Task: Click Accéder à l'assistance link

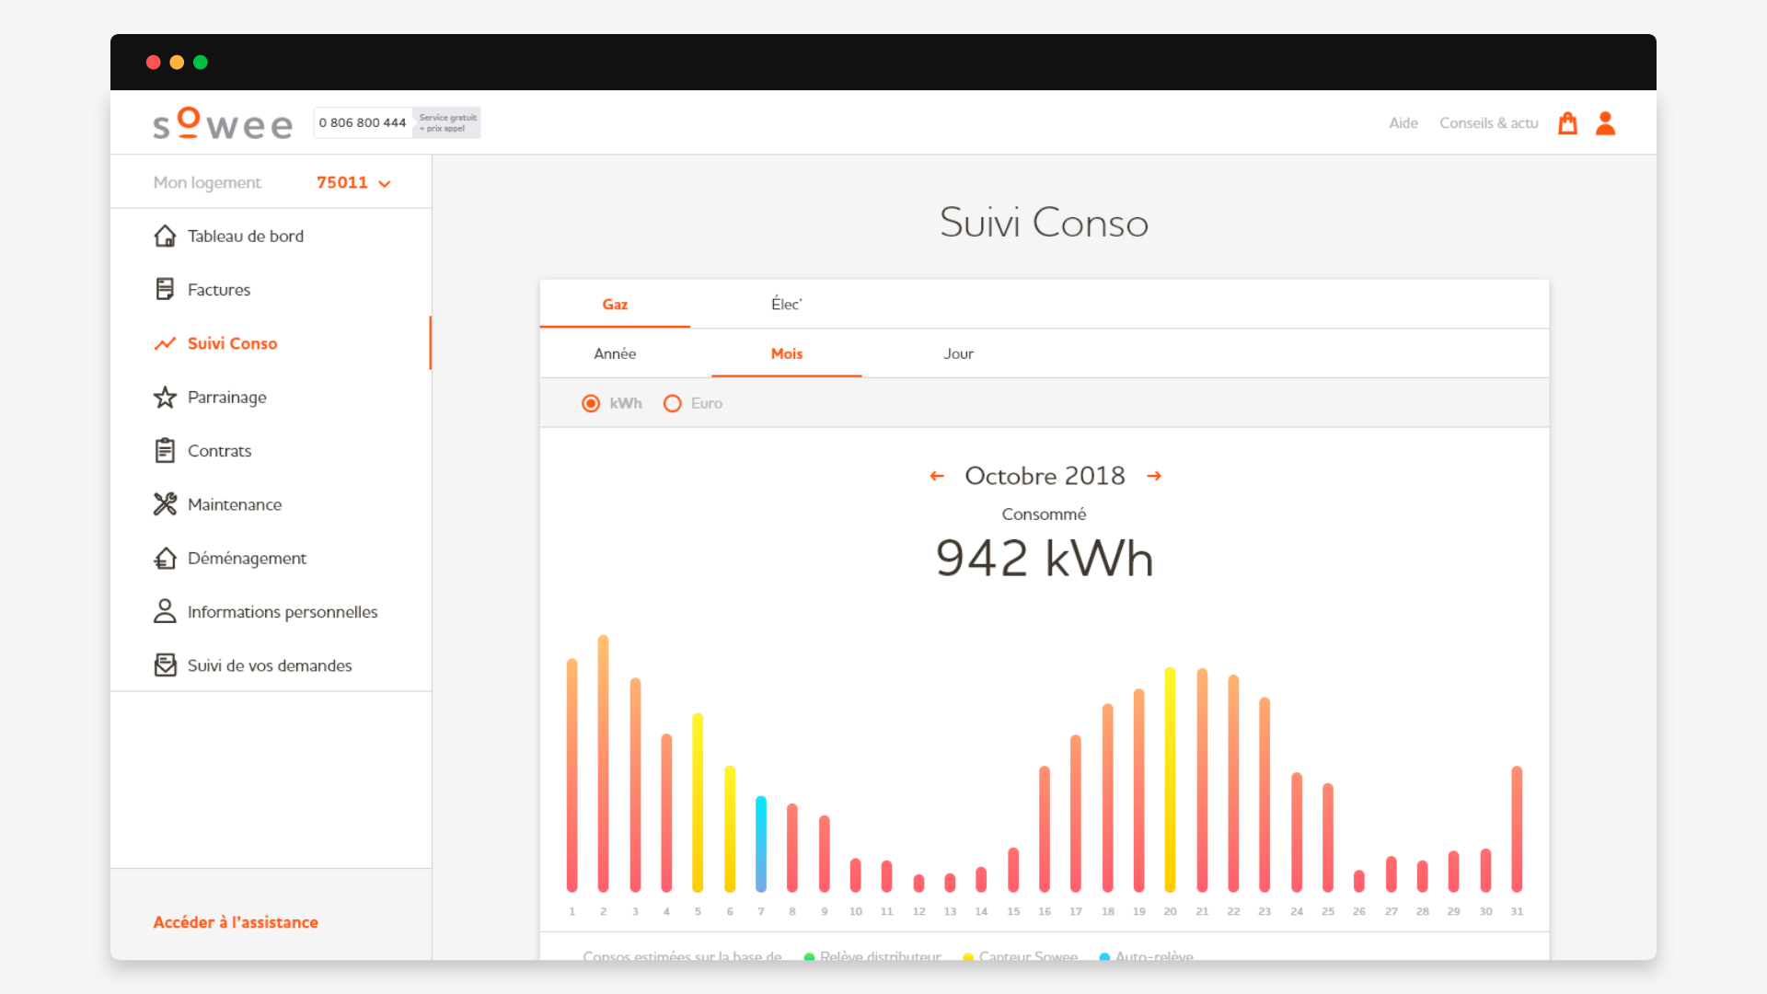Action: coord(236,921)
